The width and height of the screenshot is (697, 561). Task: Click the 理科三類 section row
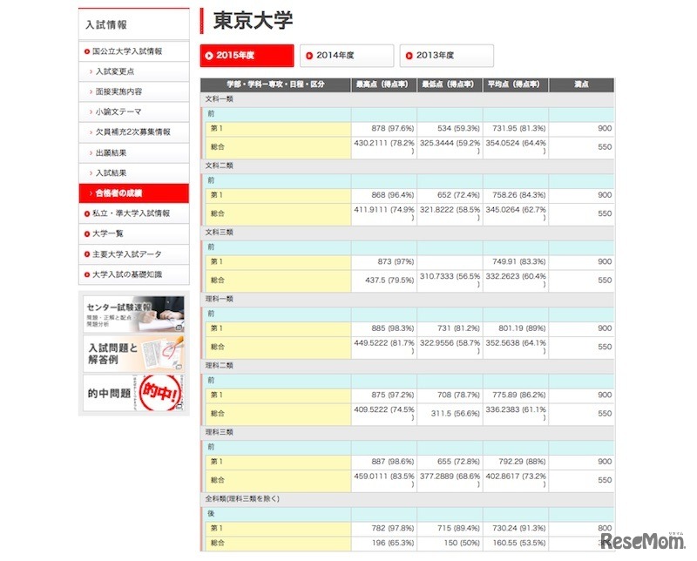[407, 433]
